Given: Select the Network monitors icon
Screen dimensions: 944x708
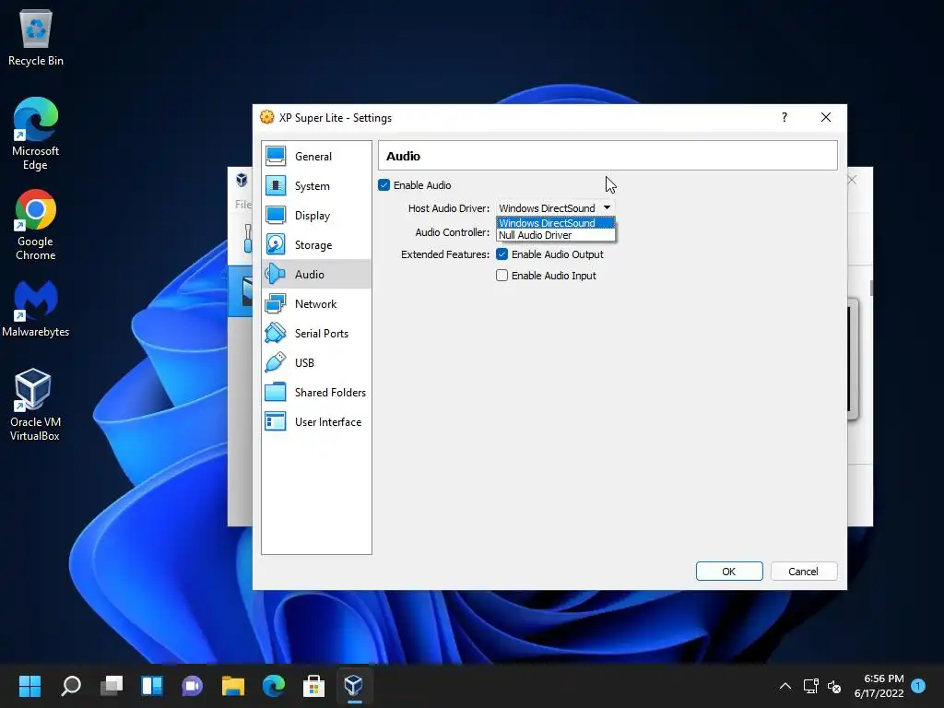Looking at the screenshot, I should [x=276, y=303].
